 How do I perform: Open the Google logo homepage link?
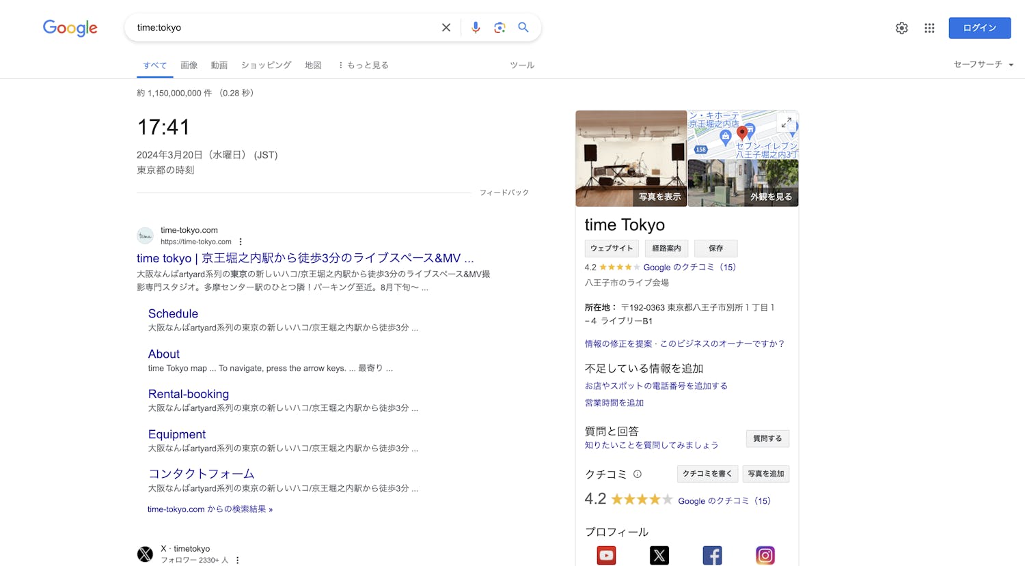70,27
